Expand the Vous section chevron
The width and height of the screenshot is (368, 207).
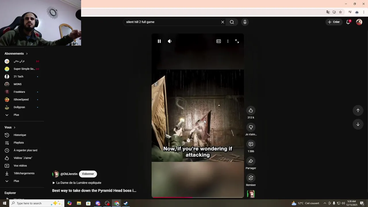coord(14,127)
